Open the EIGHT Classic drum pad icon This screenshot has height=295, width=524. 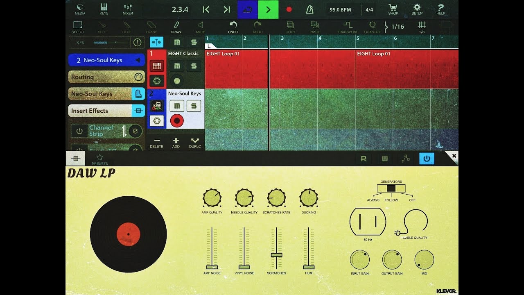tap(157, 66)
